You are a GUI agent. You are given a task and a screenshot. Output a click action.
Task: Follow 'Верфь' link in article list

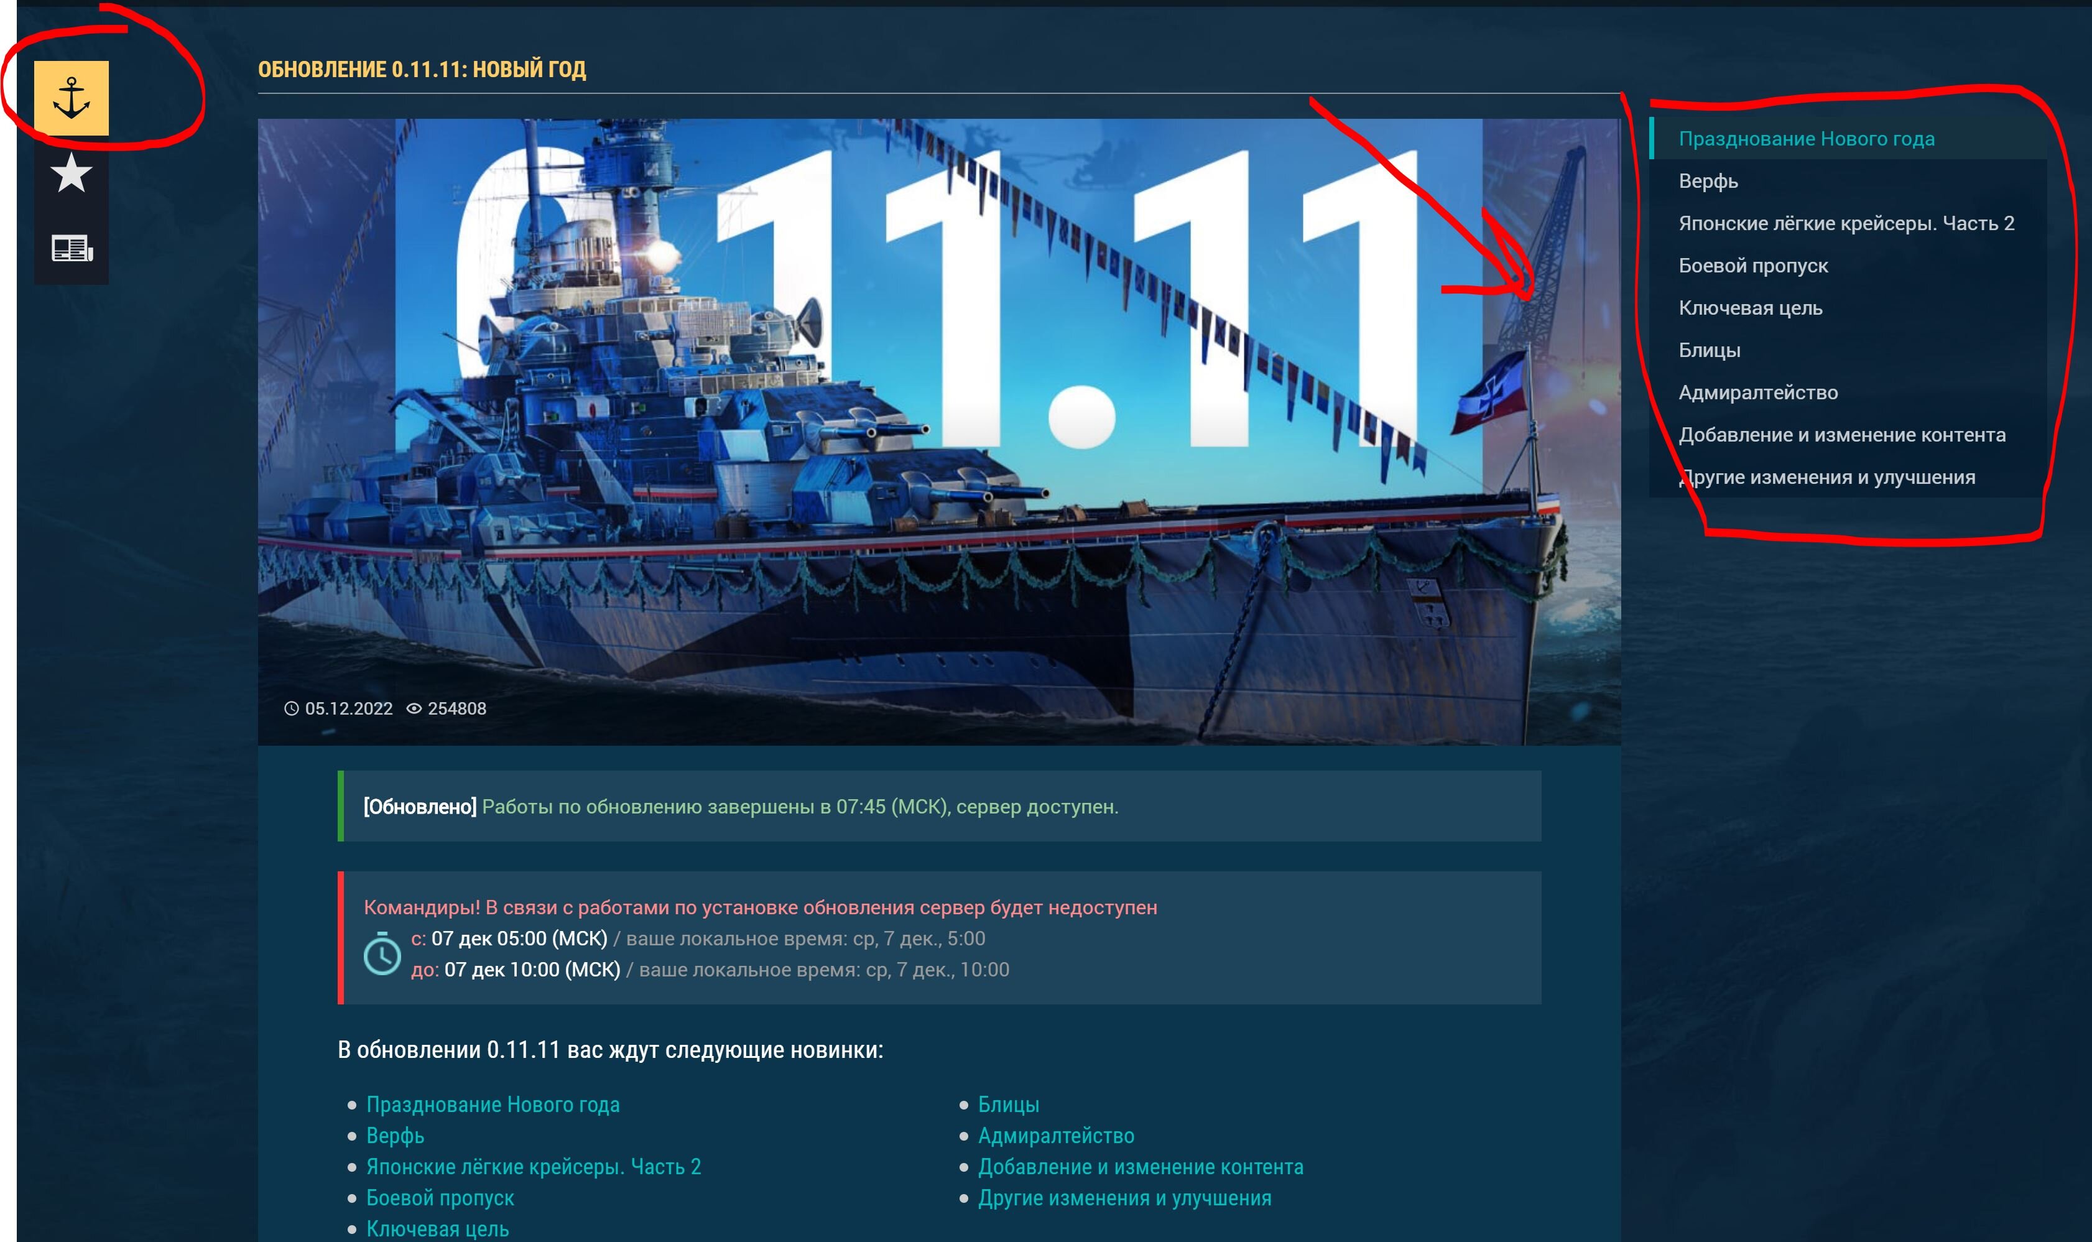[x=395, y=1136]
